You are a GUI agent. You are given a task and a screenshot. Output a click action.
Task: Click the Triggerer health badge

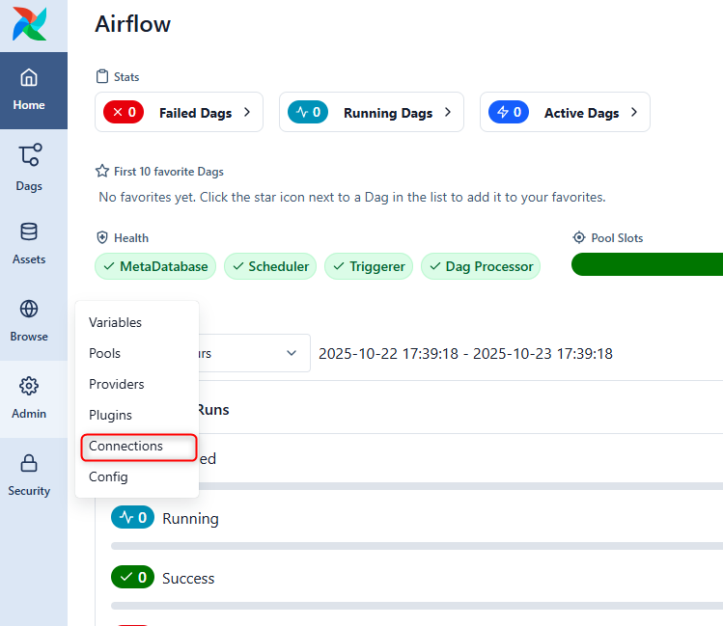tap(369, 266)
